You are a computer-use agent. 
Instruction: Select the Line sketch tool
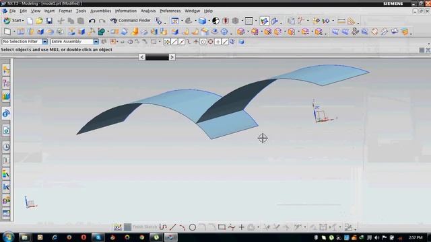pos(172,227)
